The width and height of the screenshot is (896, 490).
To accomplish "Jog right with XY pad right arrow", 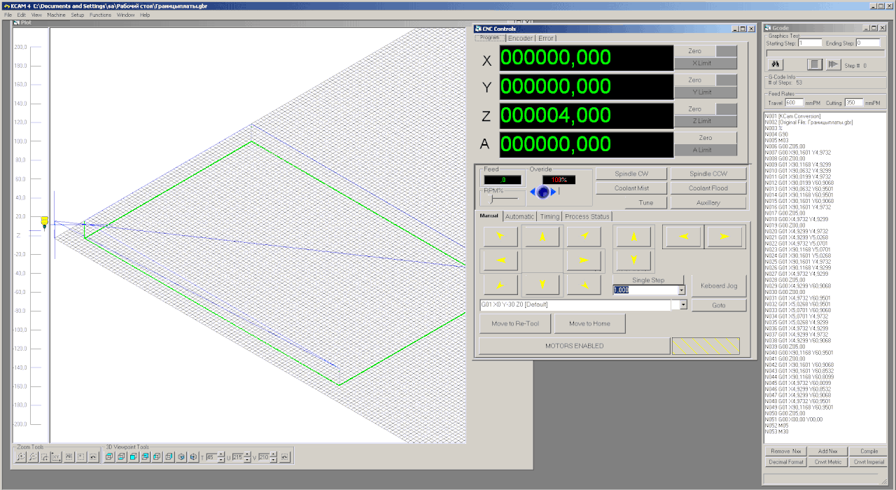I will tap(584, 260).
